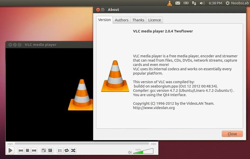This screenshot has width=250, height=159.
Task: Click the remaining time label right of seek bar
Action: coord(154,144)
